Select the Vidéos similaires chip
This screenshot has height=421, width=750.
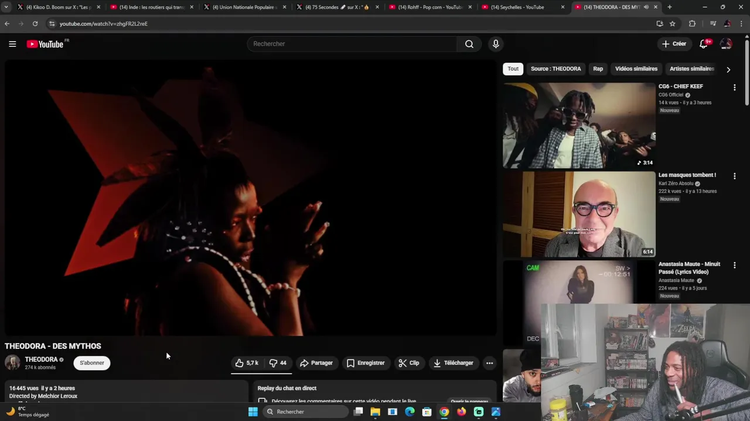[x=636, y=69]
